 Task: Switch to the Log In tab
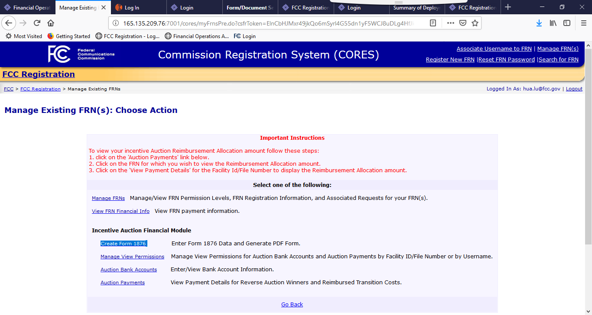coord(139,7)
